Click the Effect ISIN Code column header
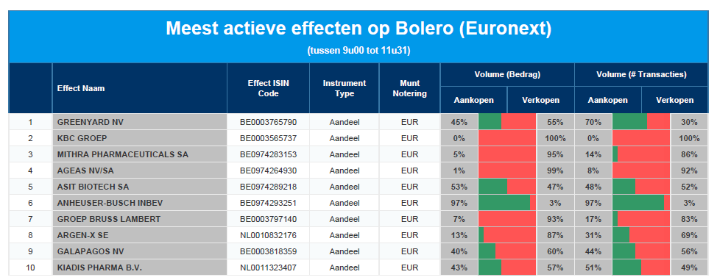This screenshot has height=280, width=717. [x=269, y=88]
